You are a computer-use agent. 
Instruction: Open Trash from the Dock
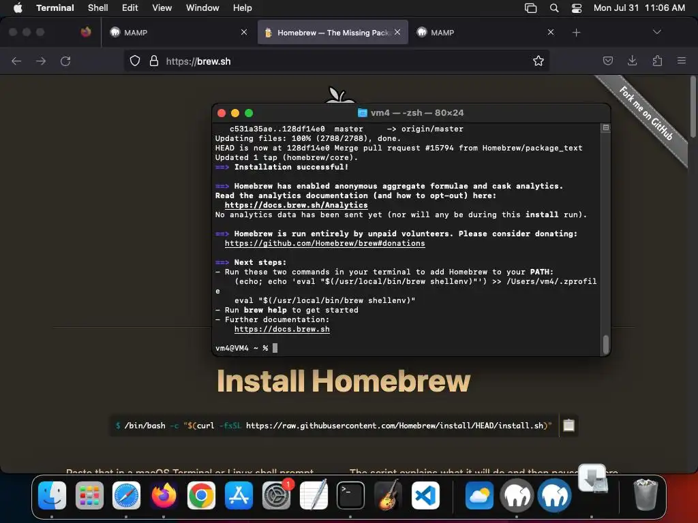645,495
